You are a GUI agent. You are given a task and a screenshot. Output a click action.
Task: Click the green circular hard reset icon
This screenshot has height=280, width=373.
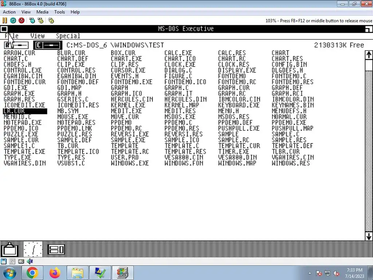13,20
